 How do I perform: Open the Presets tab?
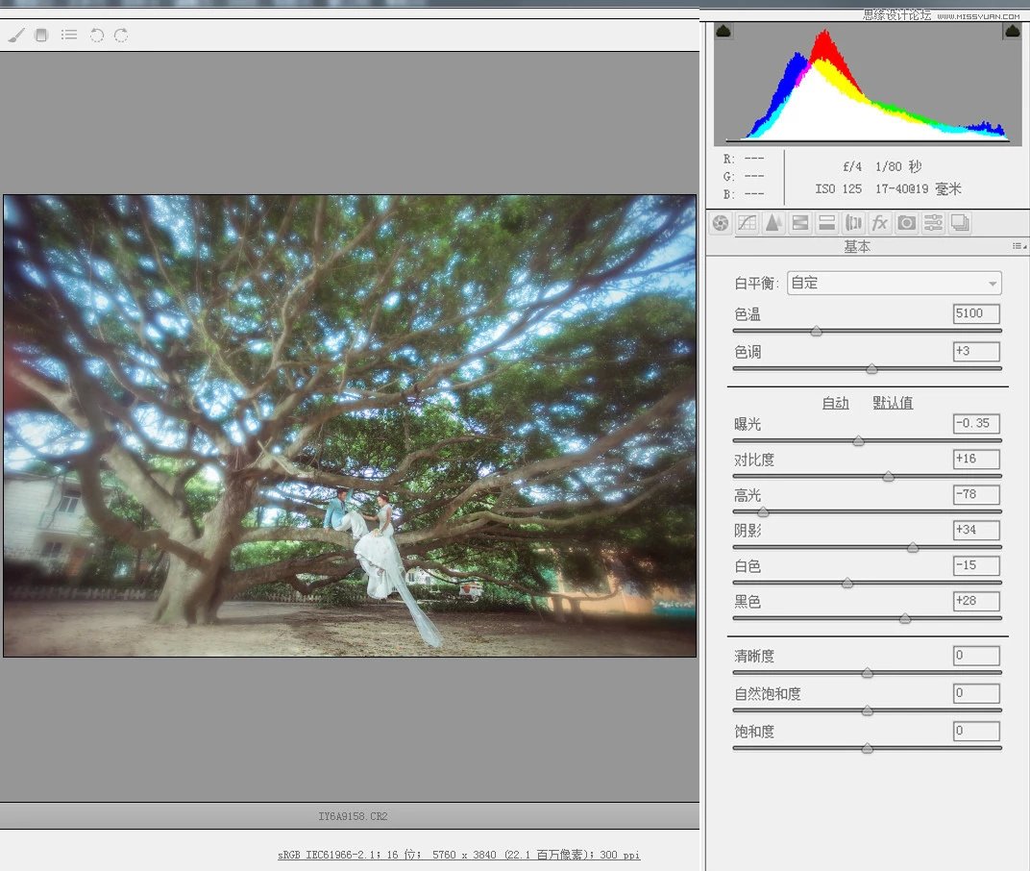click(934, 223)
